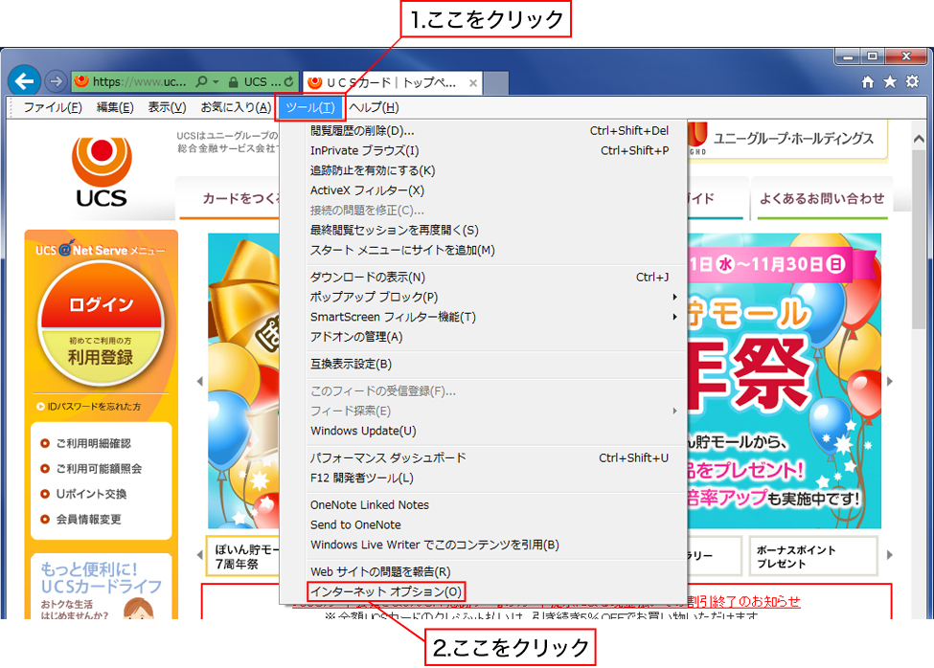Click the lock security icon in address bar
The image size is (934, 668).
pyautogui.click(x=234, y=82)
